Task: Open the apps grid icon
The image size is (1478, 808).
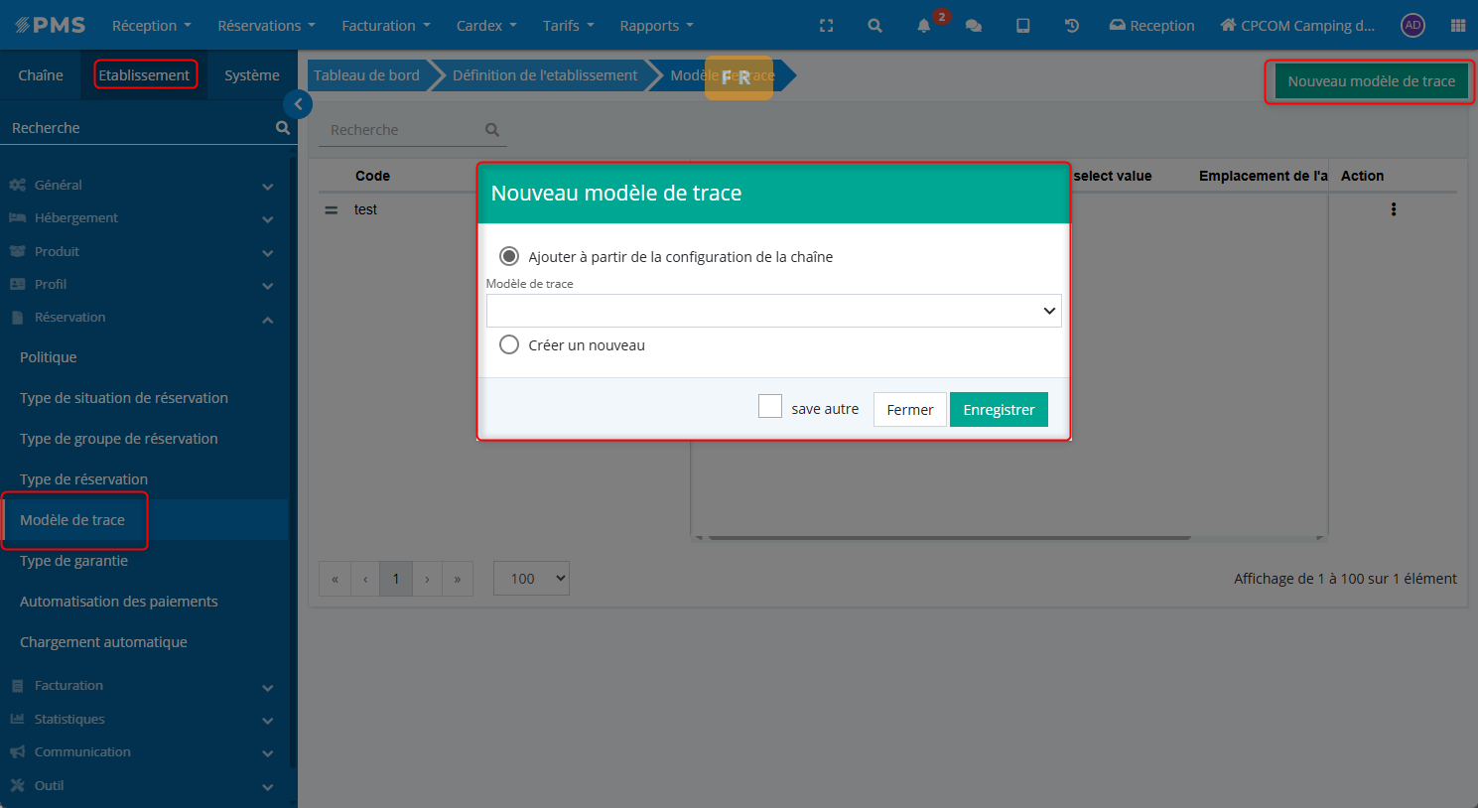Action: [x=1457, y=26]
